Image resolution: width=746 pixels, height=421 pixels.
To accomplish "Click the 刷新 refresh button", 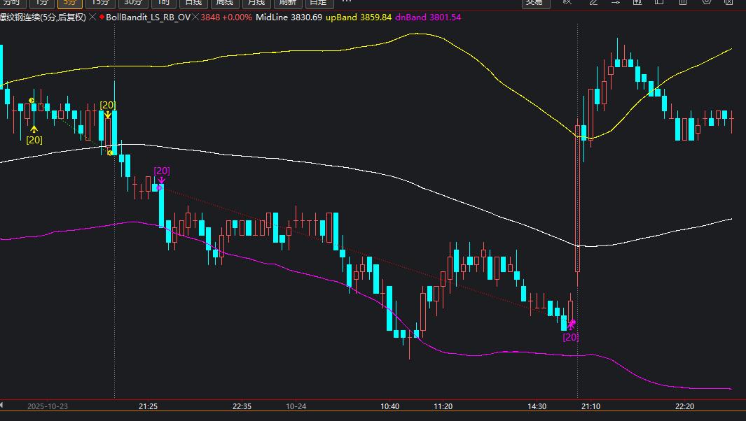I will pos(287,3).
